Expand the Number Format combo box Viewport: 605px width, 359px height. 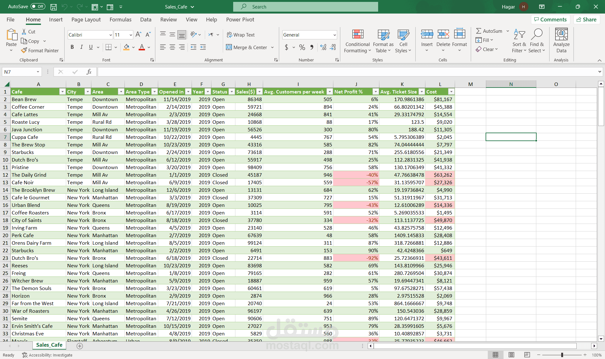[334, 35]
